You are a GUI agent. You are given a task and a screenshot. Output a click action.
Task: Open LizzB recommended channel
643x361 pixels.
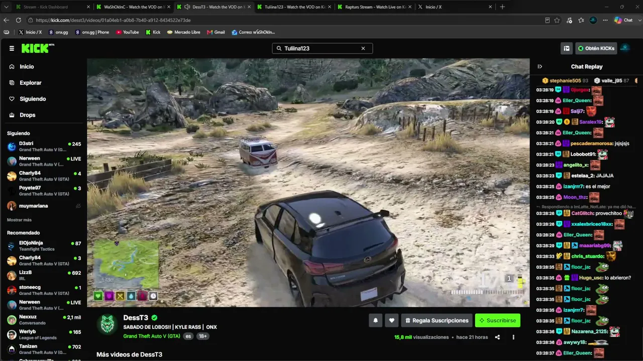click(x=44, y=275)
